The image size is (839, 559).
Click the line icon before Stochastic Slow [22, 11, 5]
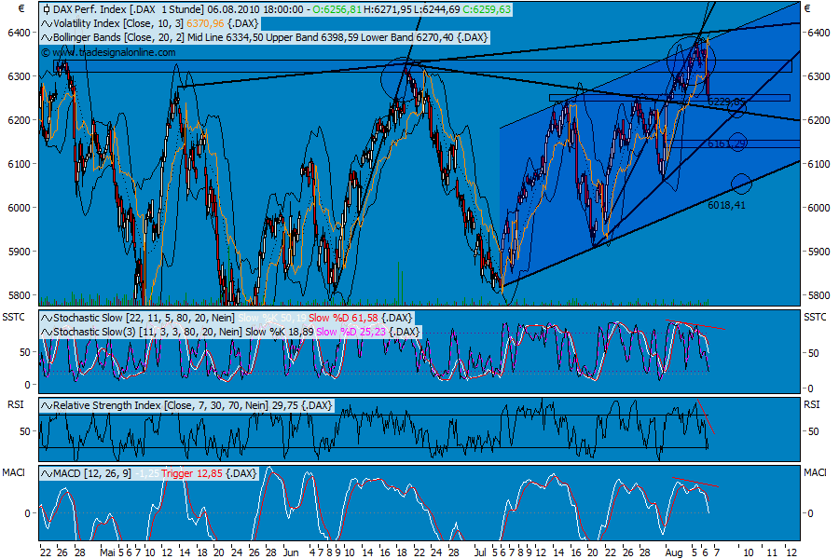47,319
